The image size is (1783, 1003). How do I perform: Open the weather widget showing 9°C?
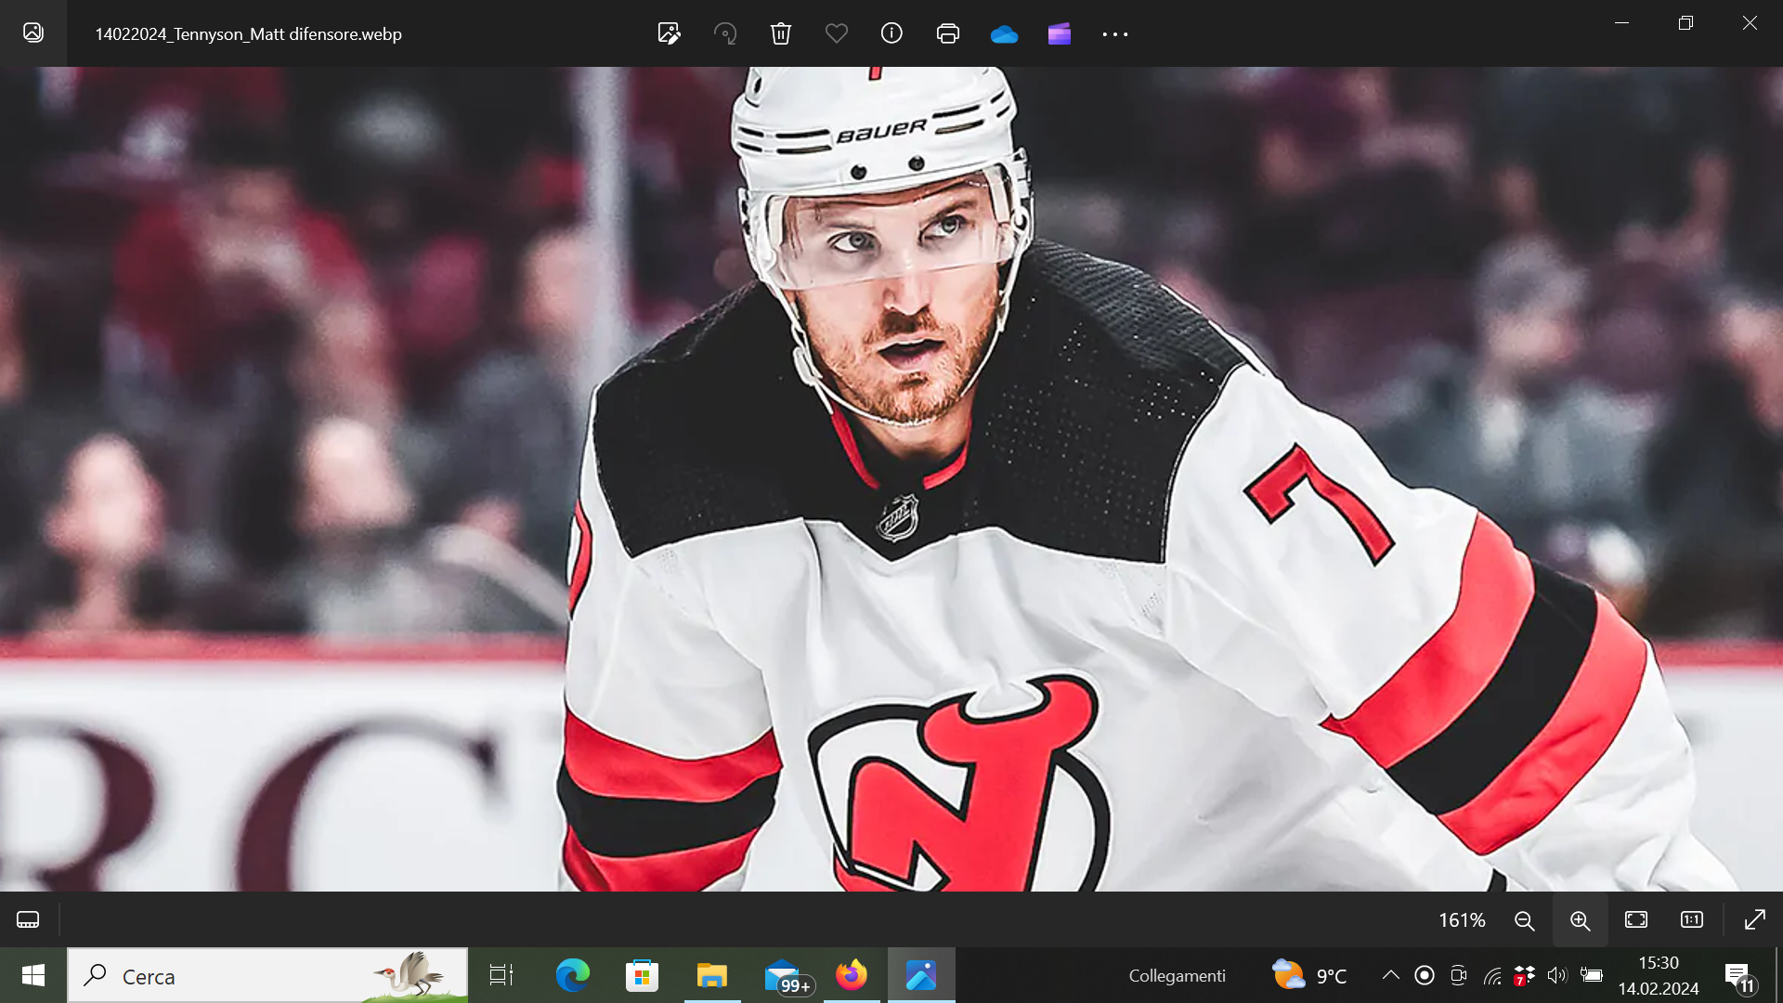point(1309,975)
